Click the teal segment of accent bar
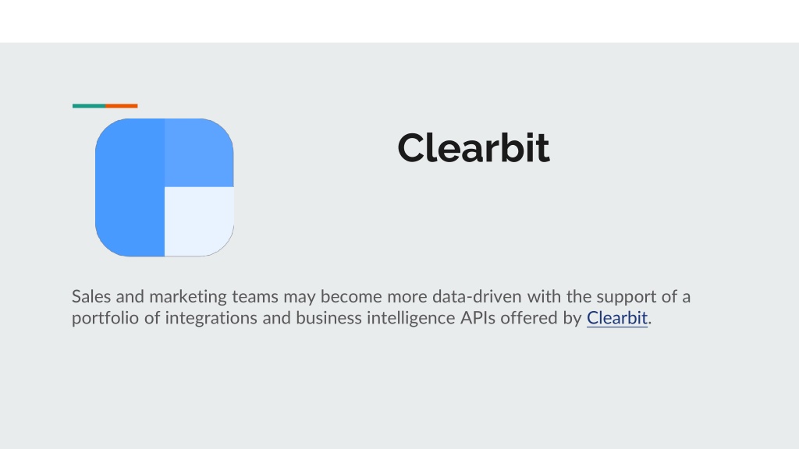 tap(89, 106)
